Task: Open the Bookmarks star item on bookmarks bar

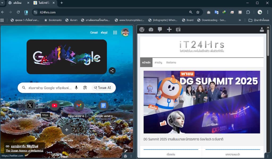Action: [x=53, y=20]
